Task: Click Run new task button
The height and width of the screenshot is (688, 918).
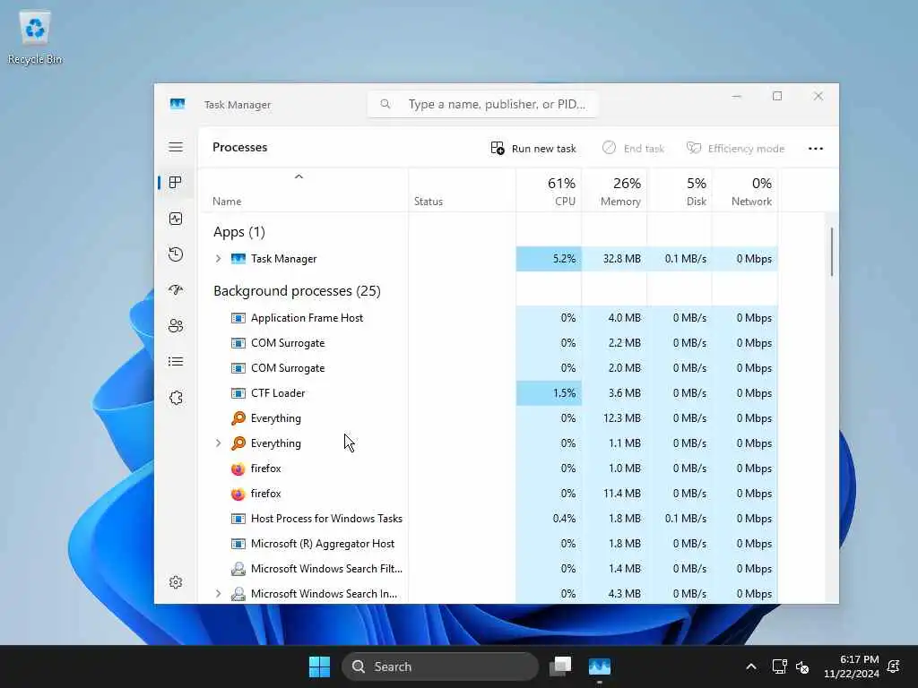Action: (533, 149)
